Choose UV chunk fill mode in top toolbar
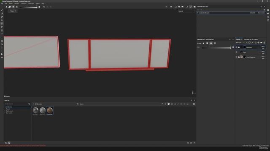The width and height of the screenshot is (270, 151). click(x=16, y=7)
